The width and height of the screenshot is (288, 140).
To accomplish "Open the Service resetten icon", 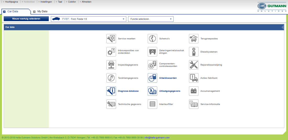I will click(x=111, y=39).
